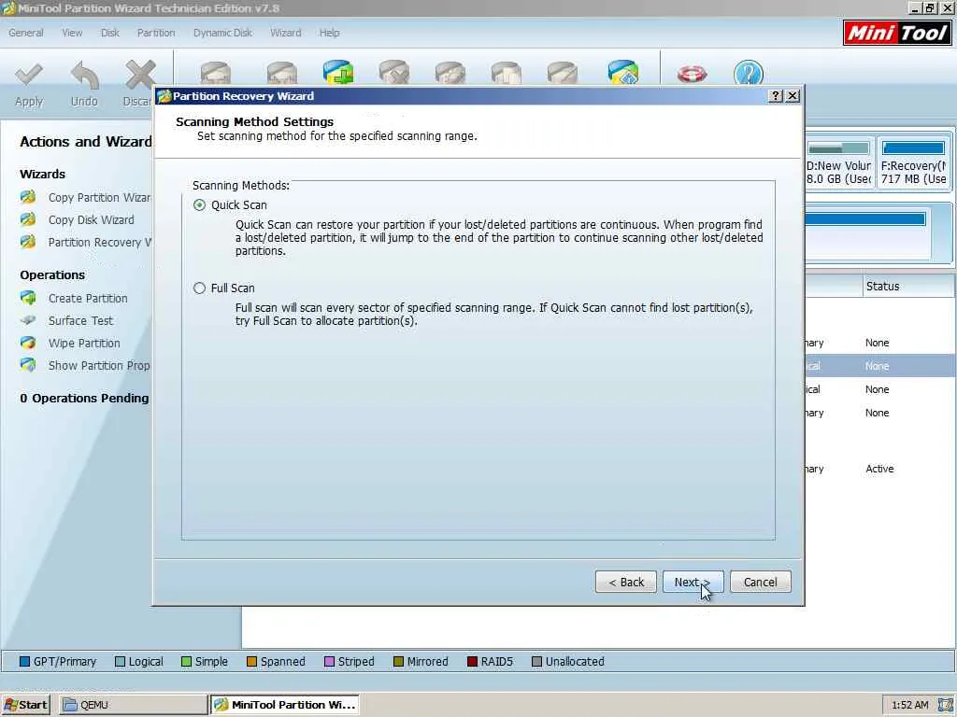The width and height of the screenshot is (957, 717).
Task: Click the Back button
Action: click(626, 582)
